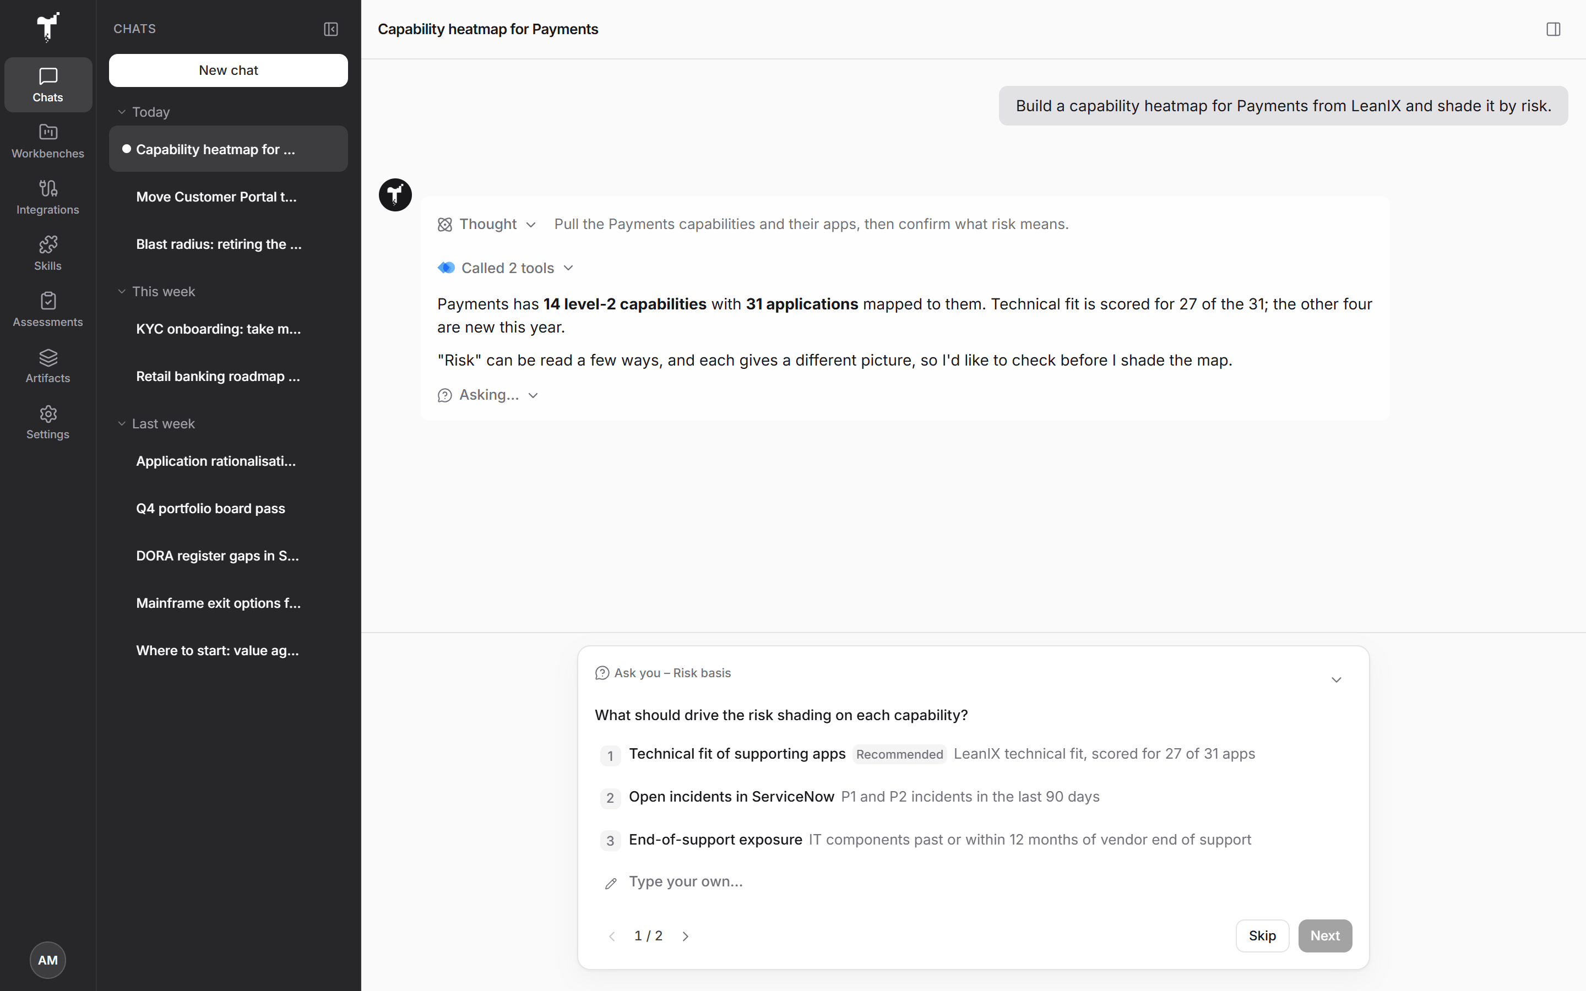
Task: Click the app logo at top left
Action: point(48,28)
